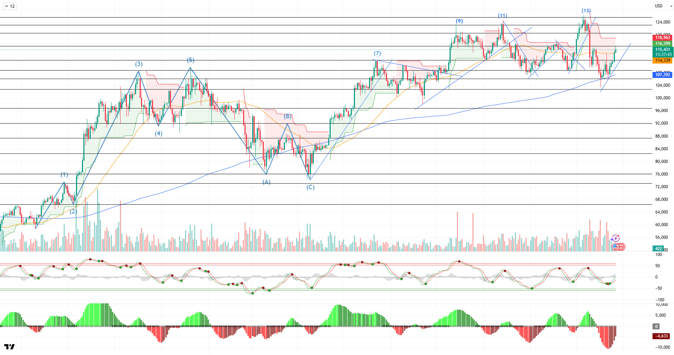Expand the collapsed indicator legend showing 12
The width and height of the screenshot is (674, 355).
(9, 6)
